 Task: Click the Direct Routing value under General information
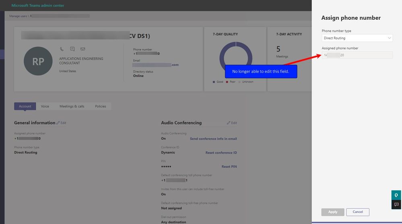(x=26, y=152)
